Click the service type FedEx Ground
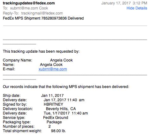The height and width of the screenshot is (135, 150). [x=55, y=118]
